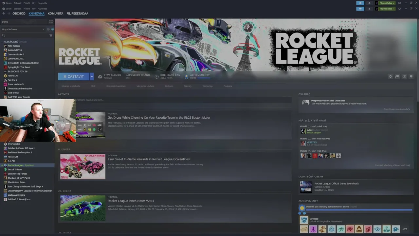Toggle the ready-to-play filter icon

(52, 29)
